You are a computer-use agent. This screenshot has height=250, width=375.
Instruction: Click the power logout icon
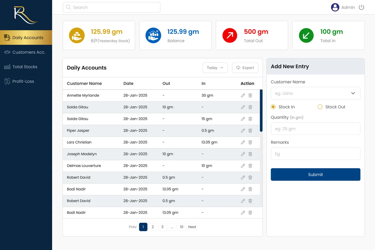(361, 7)
